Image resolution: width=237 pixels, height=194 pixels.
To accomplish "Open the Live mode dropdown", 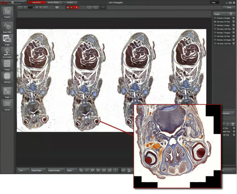I will click(23, 170).
